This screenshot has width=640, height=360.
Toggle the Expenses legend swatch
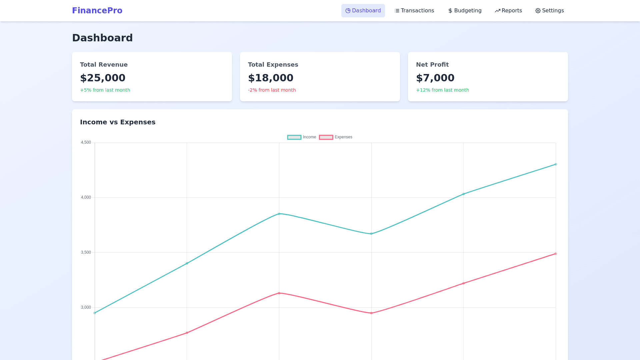point(326,137)
